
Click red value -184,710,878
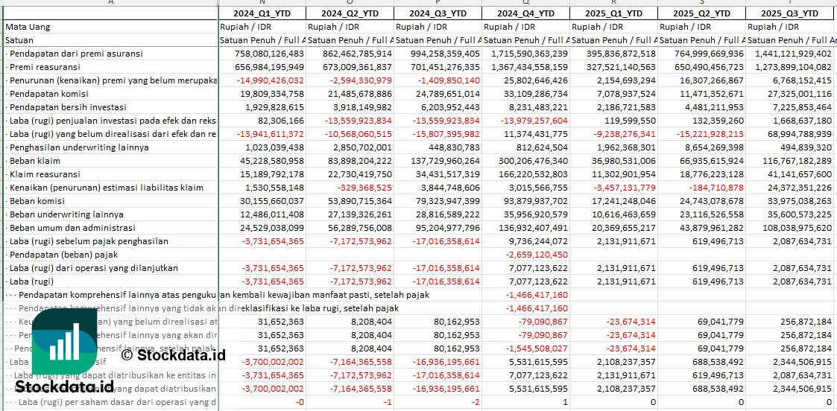point(717,187)
